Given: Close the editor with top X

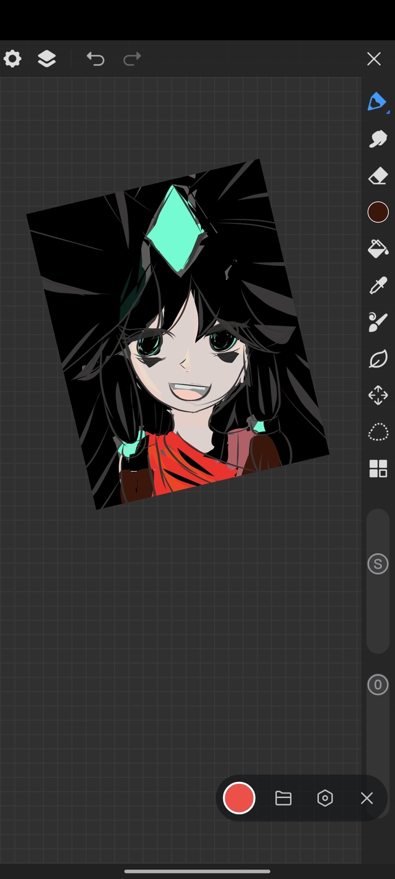Looking at the screenshot, I should coord(373,59).
